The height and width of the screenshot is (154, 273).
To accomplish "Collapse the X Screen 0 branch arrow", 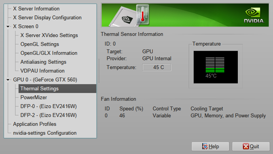I will (8, 27).
